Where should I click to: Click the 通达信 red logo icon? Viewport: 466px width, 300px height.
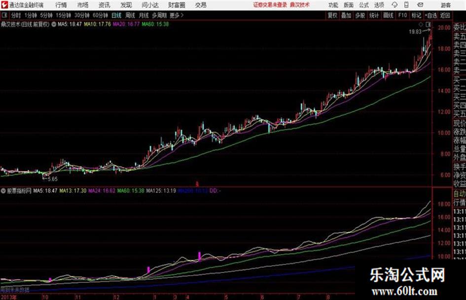tap(4, 4)
